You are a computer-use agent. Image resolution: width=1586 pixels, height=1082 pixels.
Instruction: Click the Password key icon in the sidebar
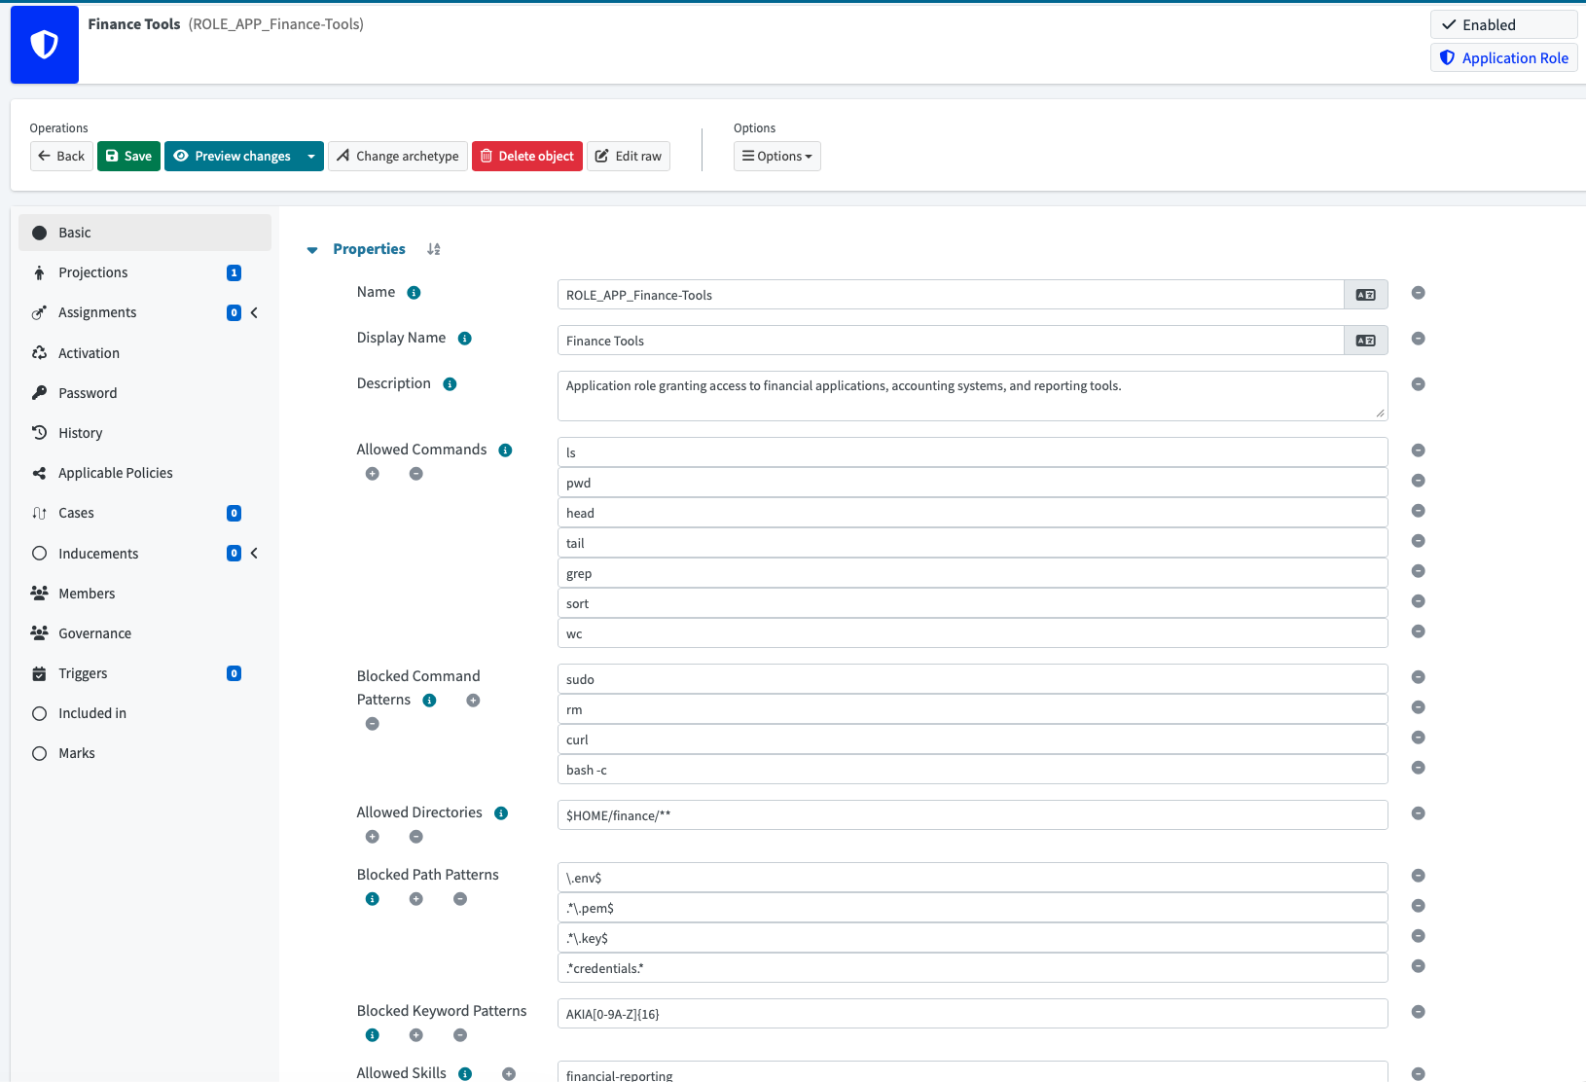pos(39,392)
